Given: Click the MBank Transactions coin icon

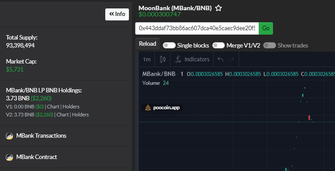Looking at the screenshot, I should [x=9, y=136].
